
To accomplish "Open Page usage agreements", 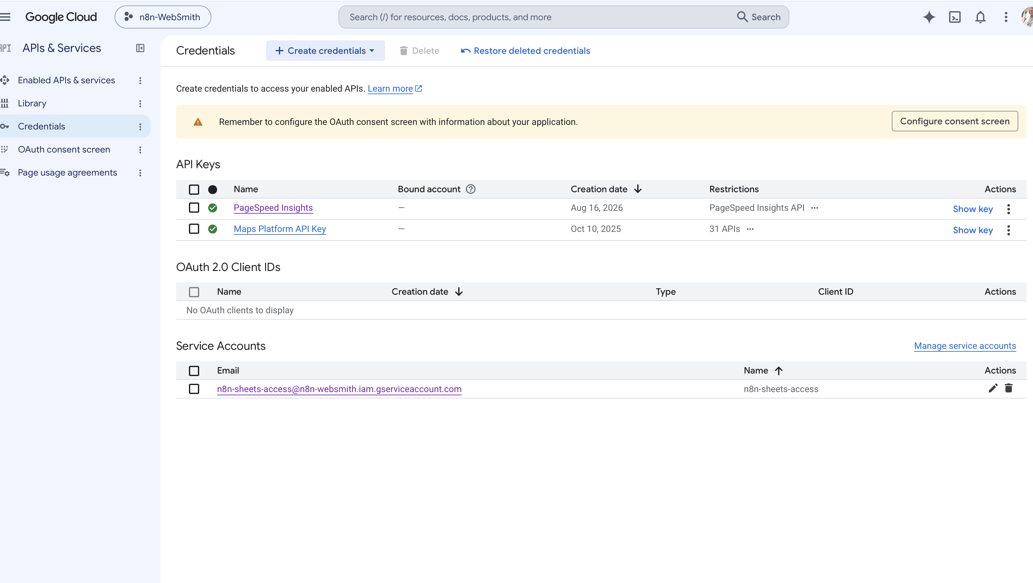I will point(67,173).
